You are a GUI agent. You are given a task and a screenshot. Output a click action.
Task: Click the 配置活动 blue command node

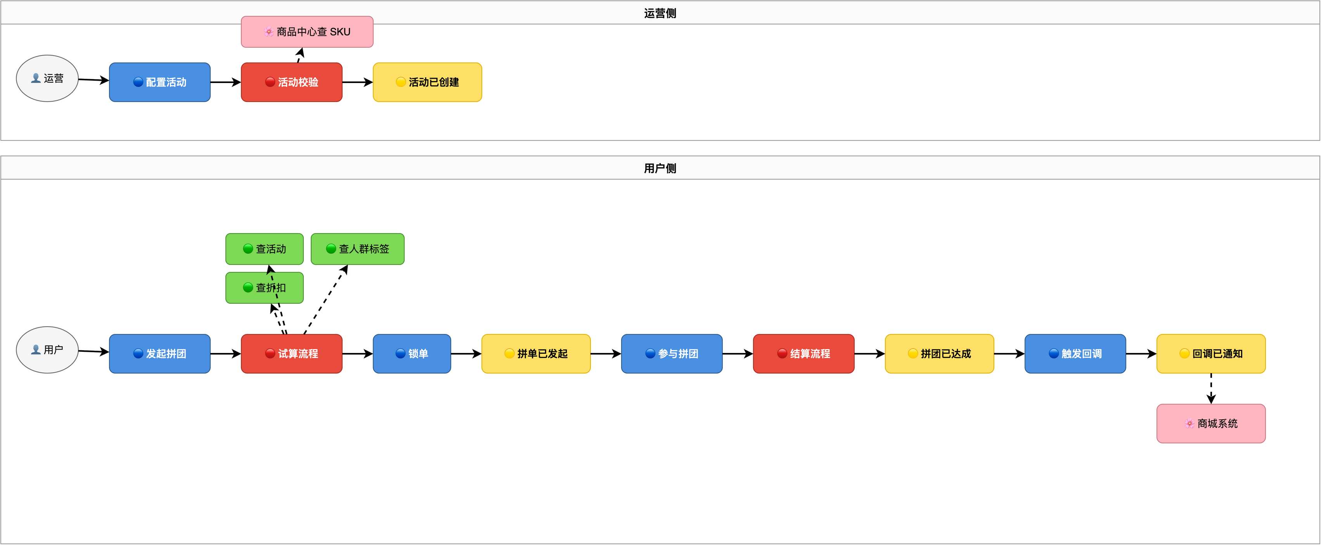(x=159, y=82)
